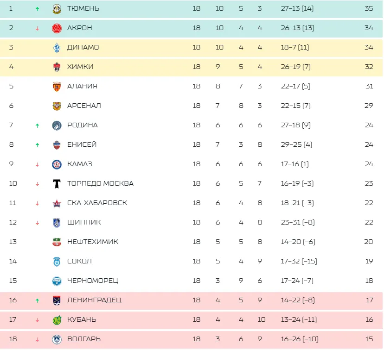This screenshot has width=384, height=350.
Task: Select the Динамо club crest icon
Action: (57, 48)
